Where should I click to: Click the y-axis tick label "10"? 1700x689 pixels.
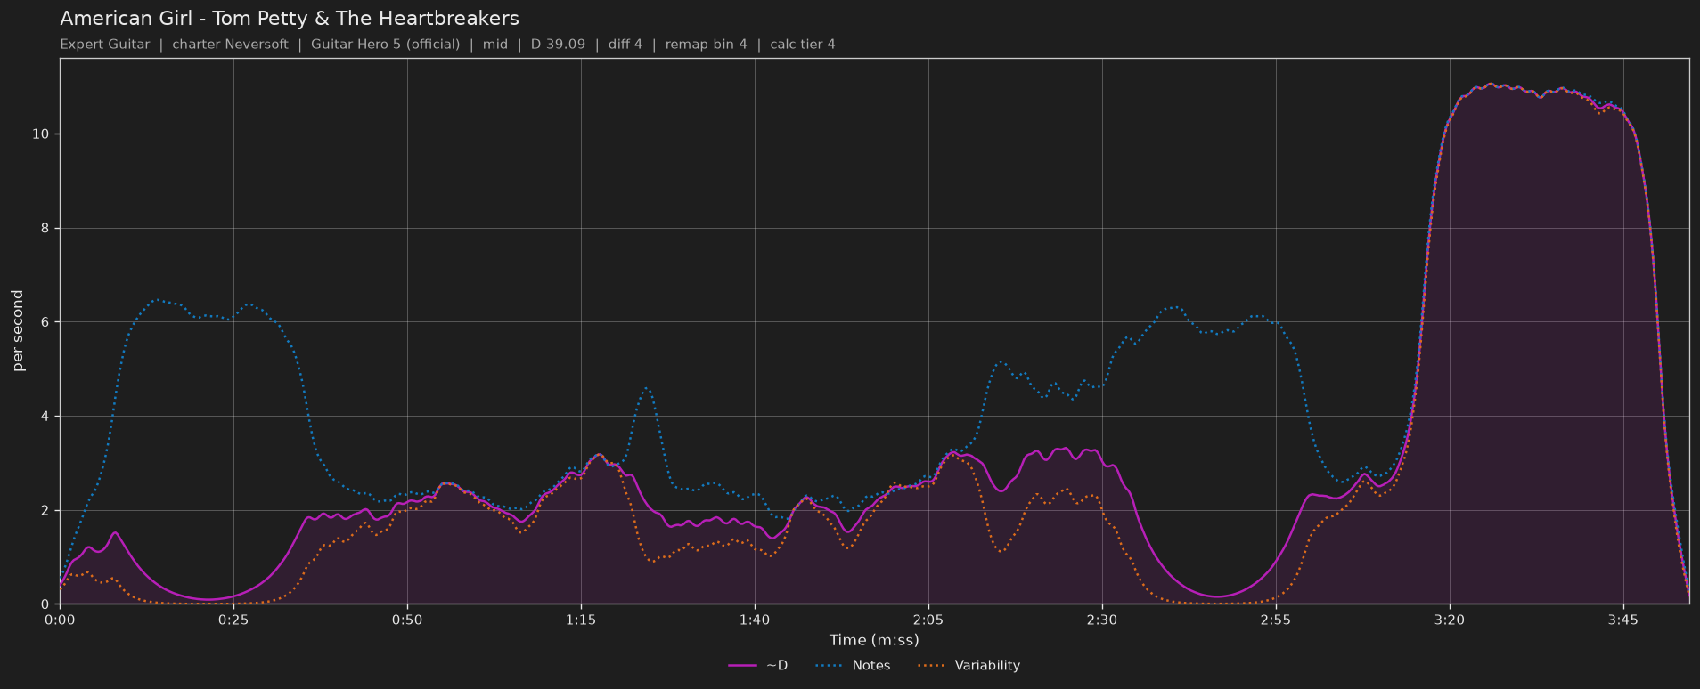[42, 134]
